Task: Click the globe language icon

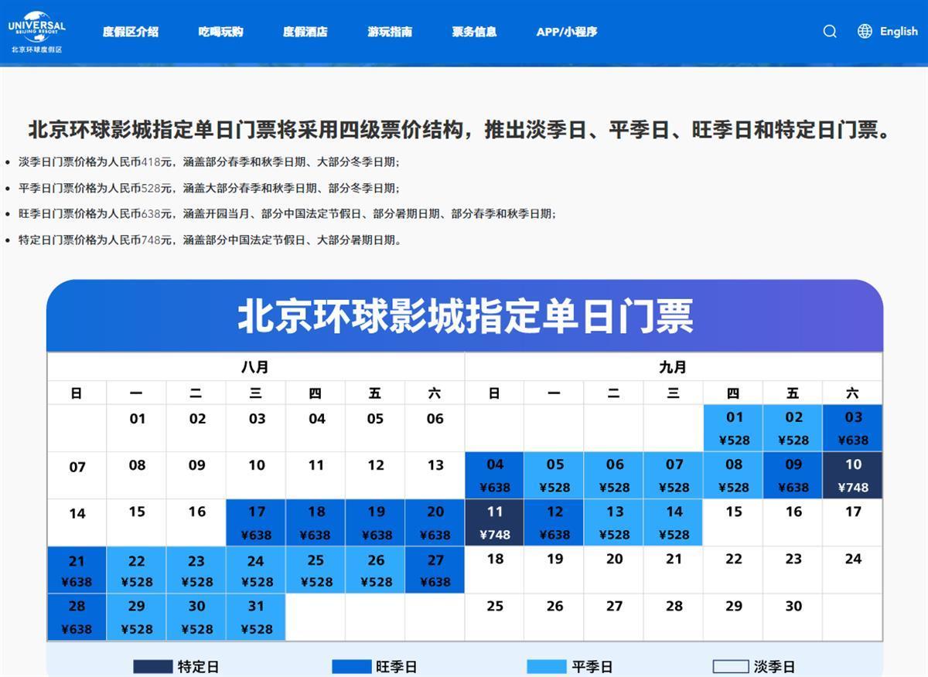Action: point(865,32)
